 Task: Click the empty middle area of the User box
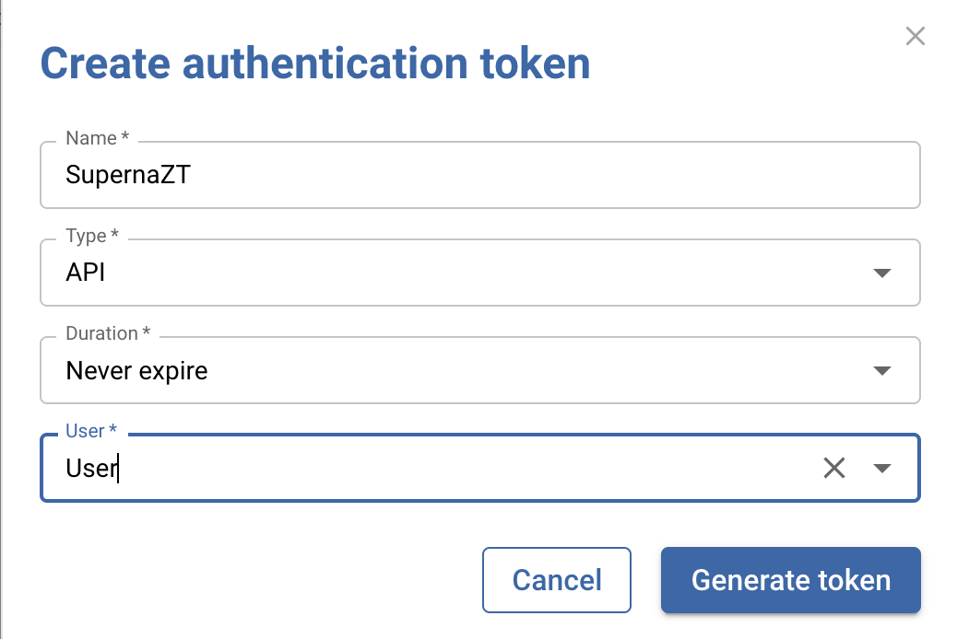coord(461,468)
